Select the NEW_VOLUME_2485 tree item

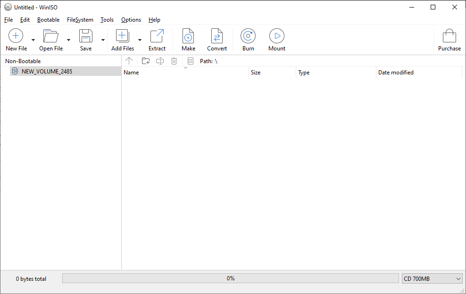tap(66, 71)
